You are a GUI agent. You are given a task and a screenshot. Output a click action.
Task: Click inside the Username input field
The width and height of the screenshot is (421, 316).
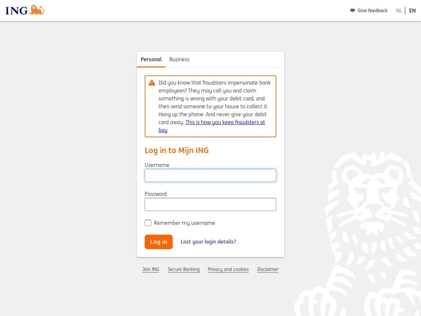pyautogui.click(x=210, y=175)
